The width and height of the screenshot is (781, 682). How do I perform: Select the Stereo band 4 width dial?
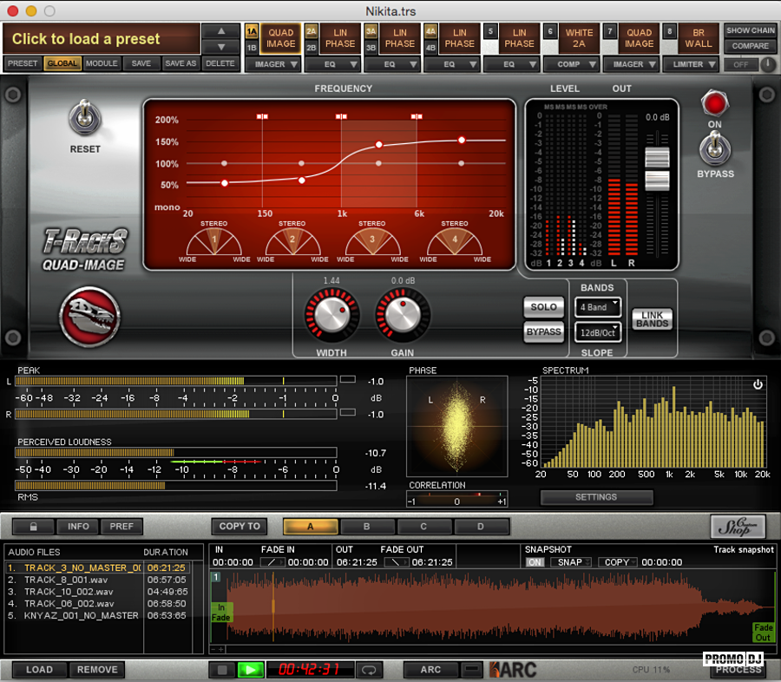(x=455, y=240)
